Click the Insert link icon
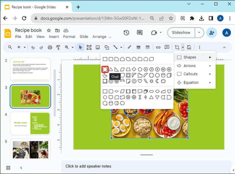The height and width of the screenshot is (174, 235). (x=158, y=48)
